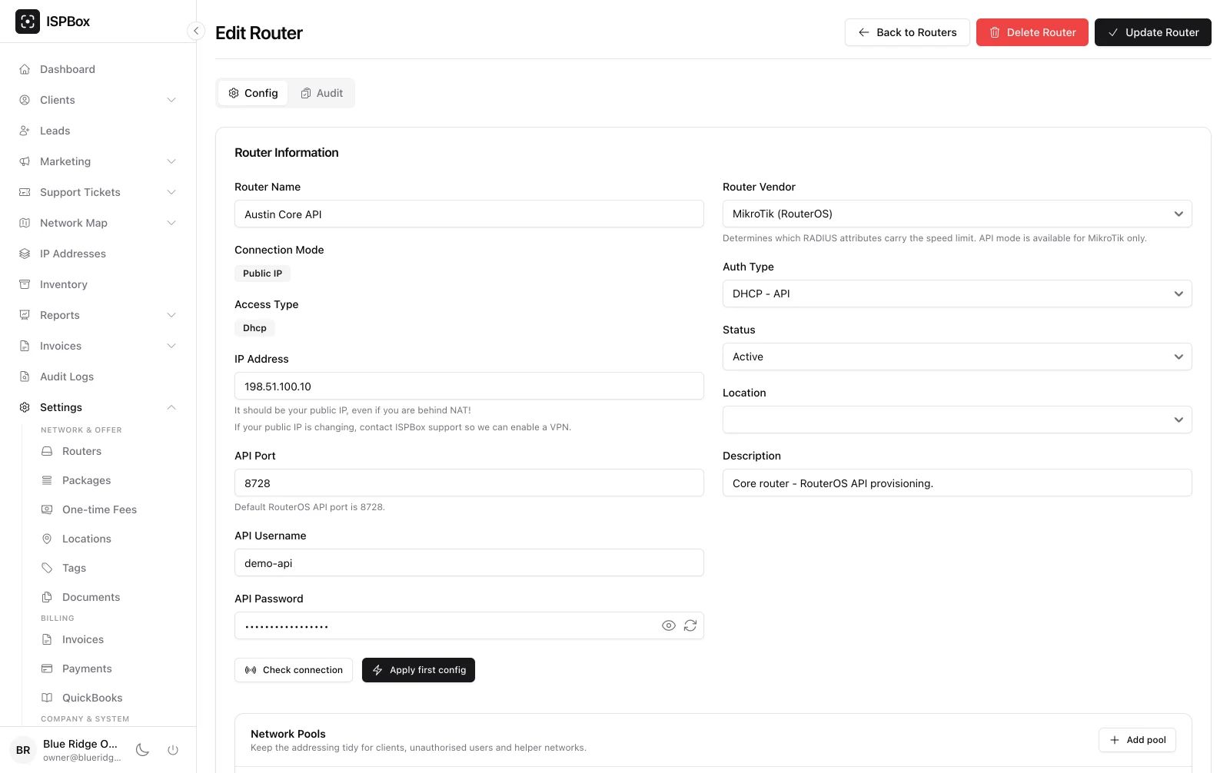Click the Reports icon in the sidebar

coord(25,315)
